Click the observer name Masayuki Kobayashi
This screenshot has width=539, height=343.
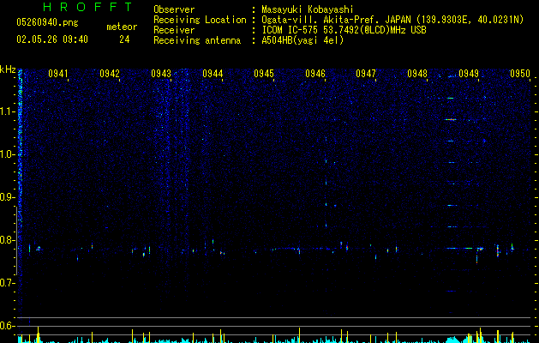click(308, 9)
